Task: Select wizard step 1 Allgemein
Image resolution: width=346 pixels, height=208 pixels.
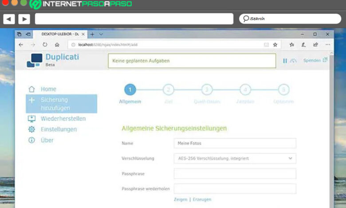Action: [130, 89]
